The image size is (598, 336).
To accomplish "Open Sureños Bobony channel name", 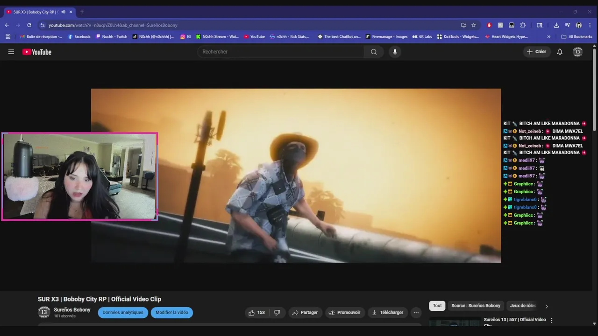I will point(72,310).
